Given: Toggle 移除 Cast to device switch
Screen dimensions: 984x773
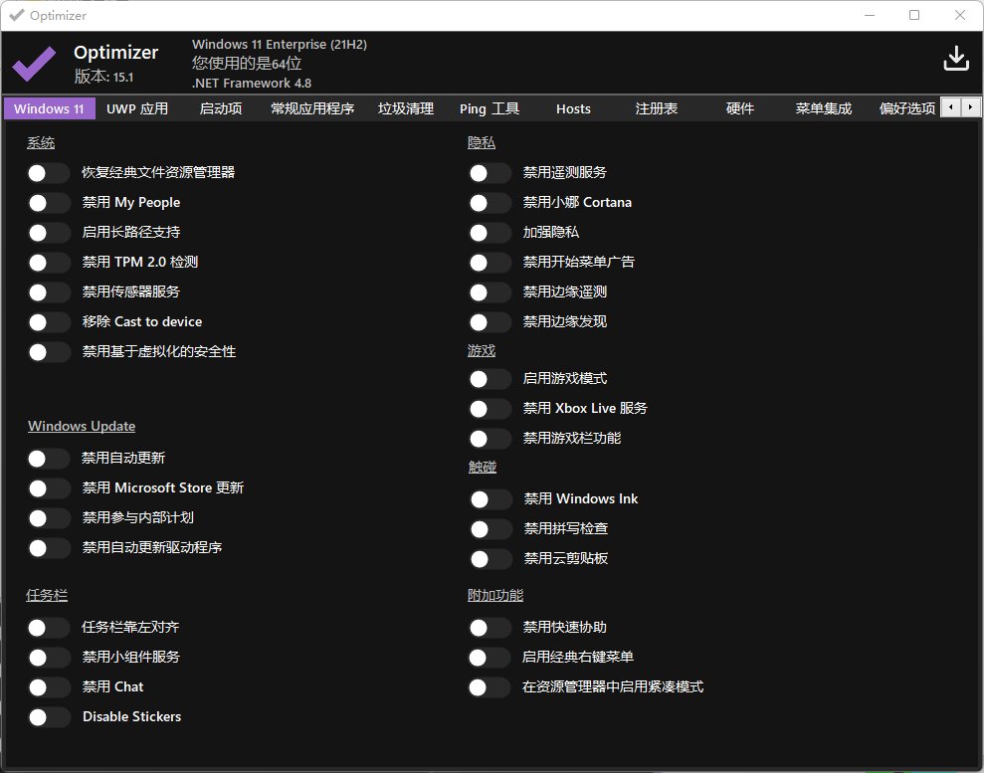Looking at the screenshot, I should coord(49,322).
